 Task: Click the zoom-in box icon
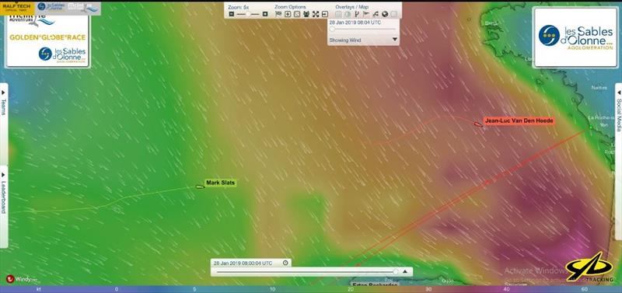(288, 14)
